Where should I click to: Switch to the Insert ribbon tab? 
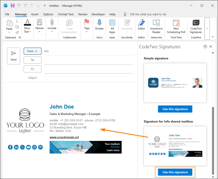click(35, 14)
